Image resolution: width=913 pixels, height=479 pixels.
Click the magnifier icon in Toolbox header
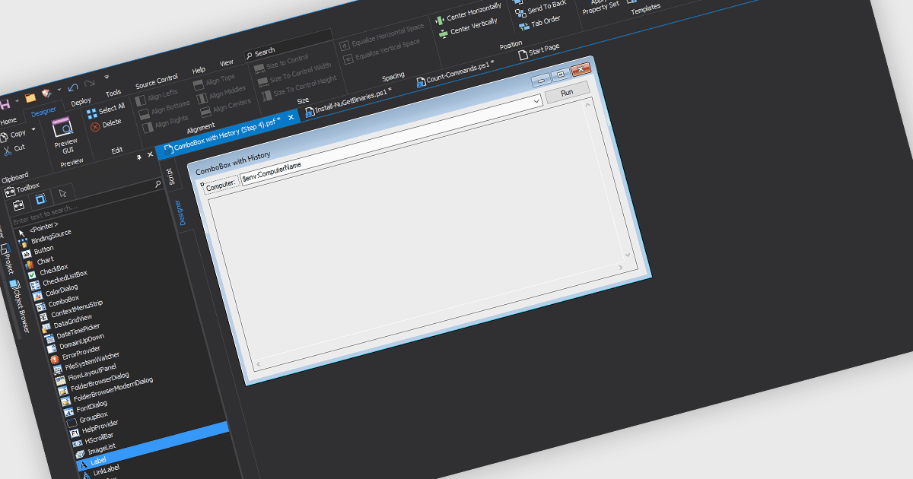157,183
